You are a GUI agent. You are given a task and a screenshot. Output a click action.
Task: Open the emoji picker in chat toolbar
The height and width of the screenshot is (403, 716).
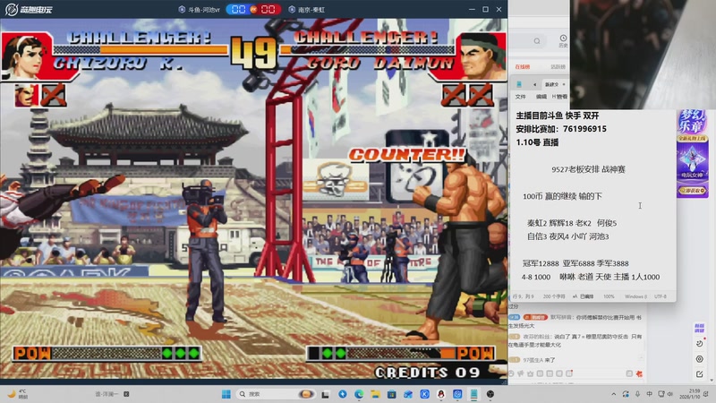511,373
